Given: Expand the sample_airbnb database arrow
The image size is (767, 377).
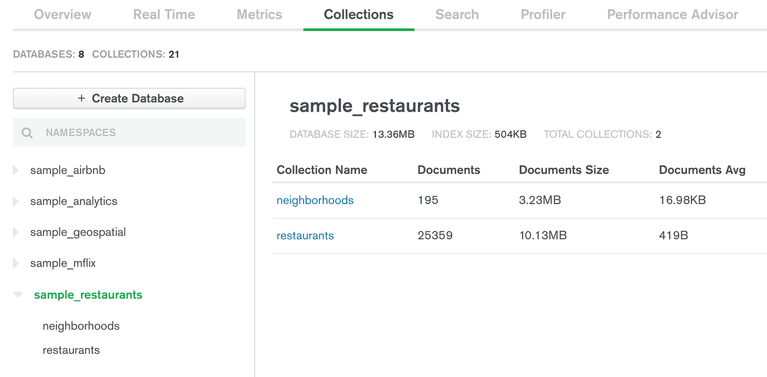Looking at the screenshot, I should (16, 170).
